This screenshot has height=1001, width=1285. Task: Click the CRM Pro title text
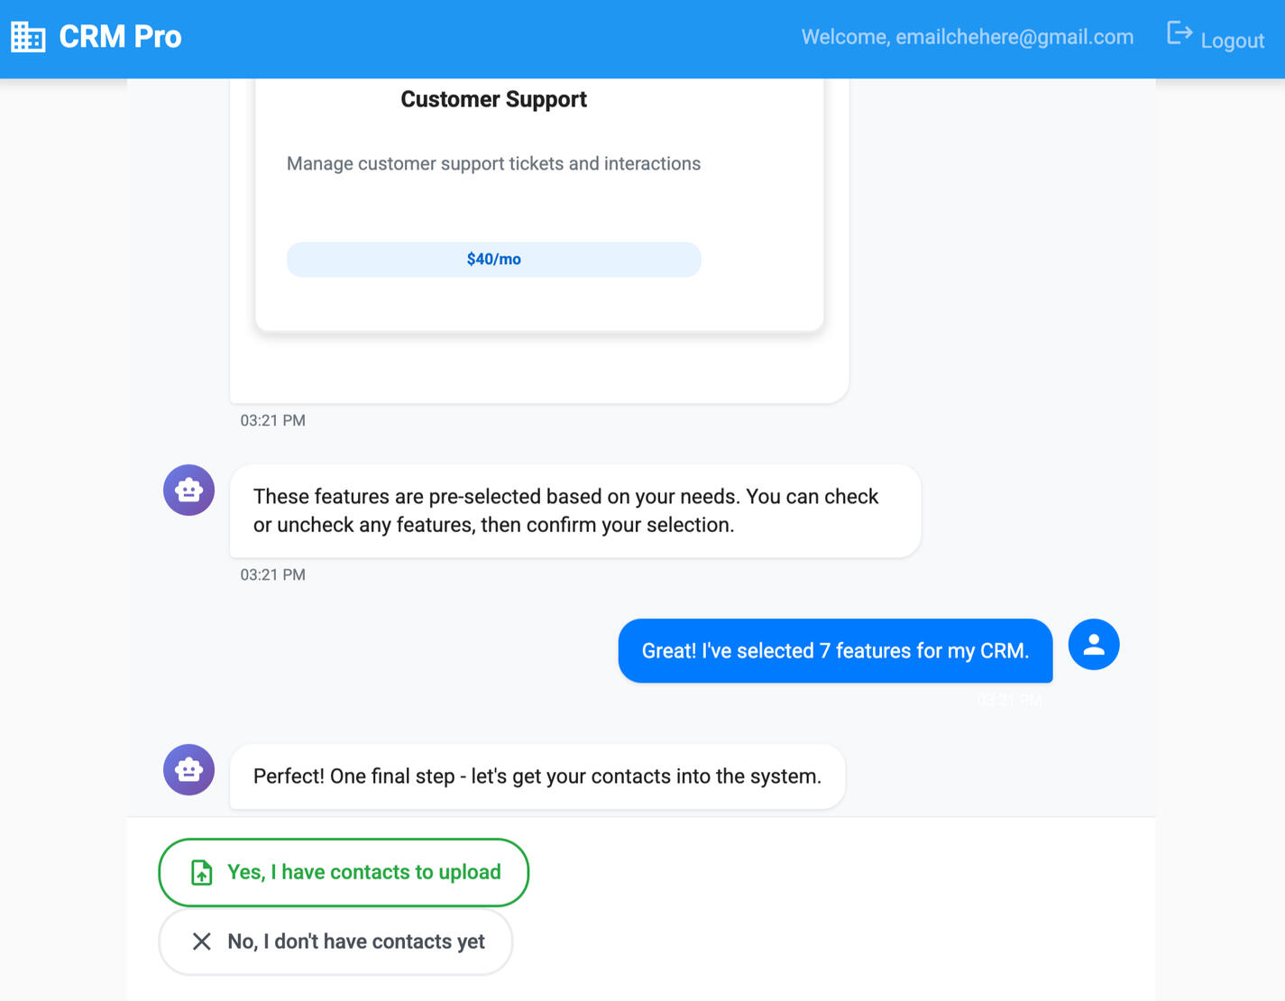pyautogui.click(x=120, y=36)
